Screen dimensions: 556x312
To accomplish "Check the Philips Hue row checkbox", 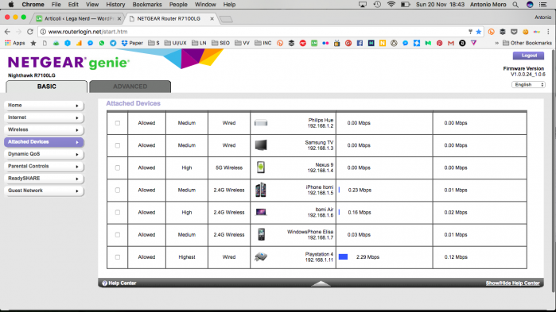I will coord(118,123).
